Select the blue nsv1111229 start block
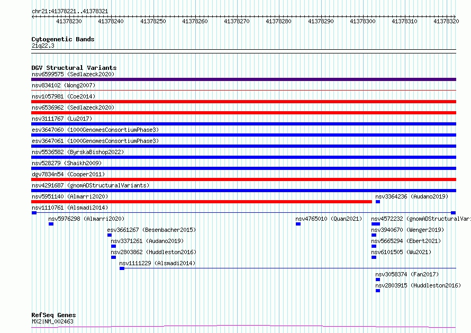 coord(122,268)
